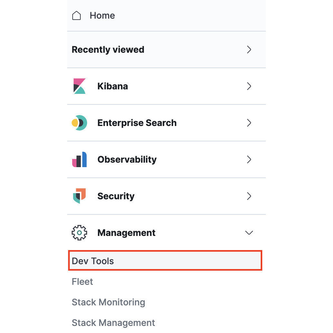The width and height of the screenshot is (333, 333).
Task: Expand the Kibana submenu
Action: pos(249,86)
